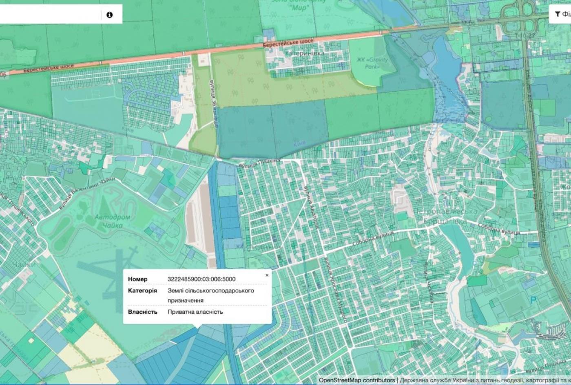
Task: Click the вулиця Пушкіна street label
Action: point(260,163)
